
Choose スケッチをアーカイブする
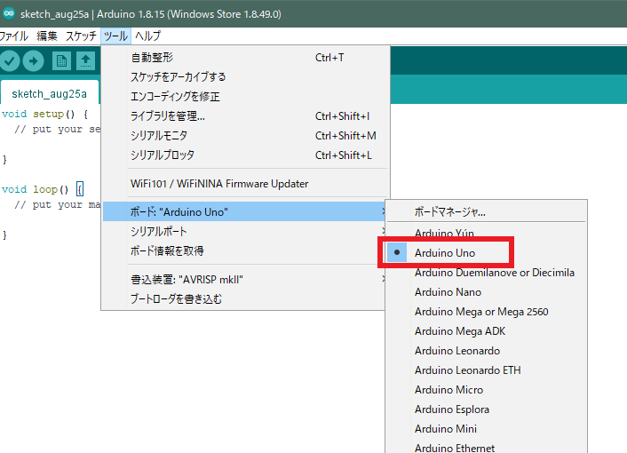click(x=245, y=76)
